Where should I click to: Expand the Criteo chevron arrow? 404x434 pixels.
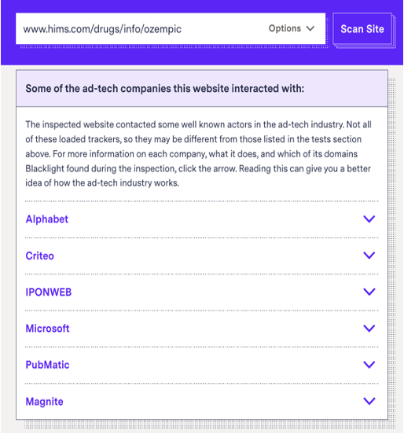pyautogui.click(x=369, y=256)
